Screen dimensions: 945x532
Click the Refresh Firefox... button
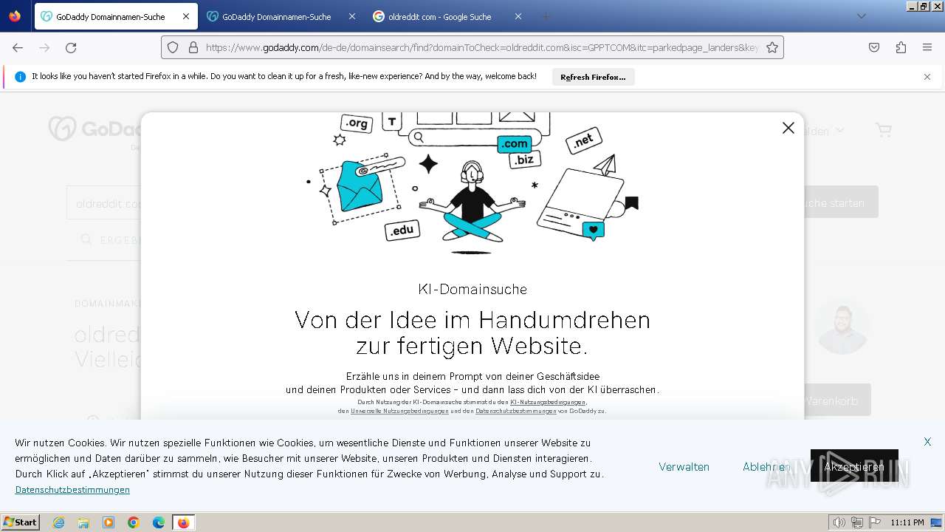[x=593, y=77]
